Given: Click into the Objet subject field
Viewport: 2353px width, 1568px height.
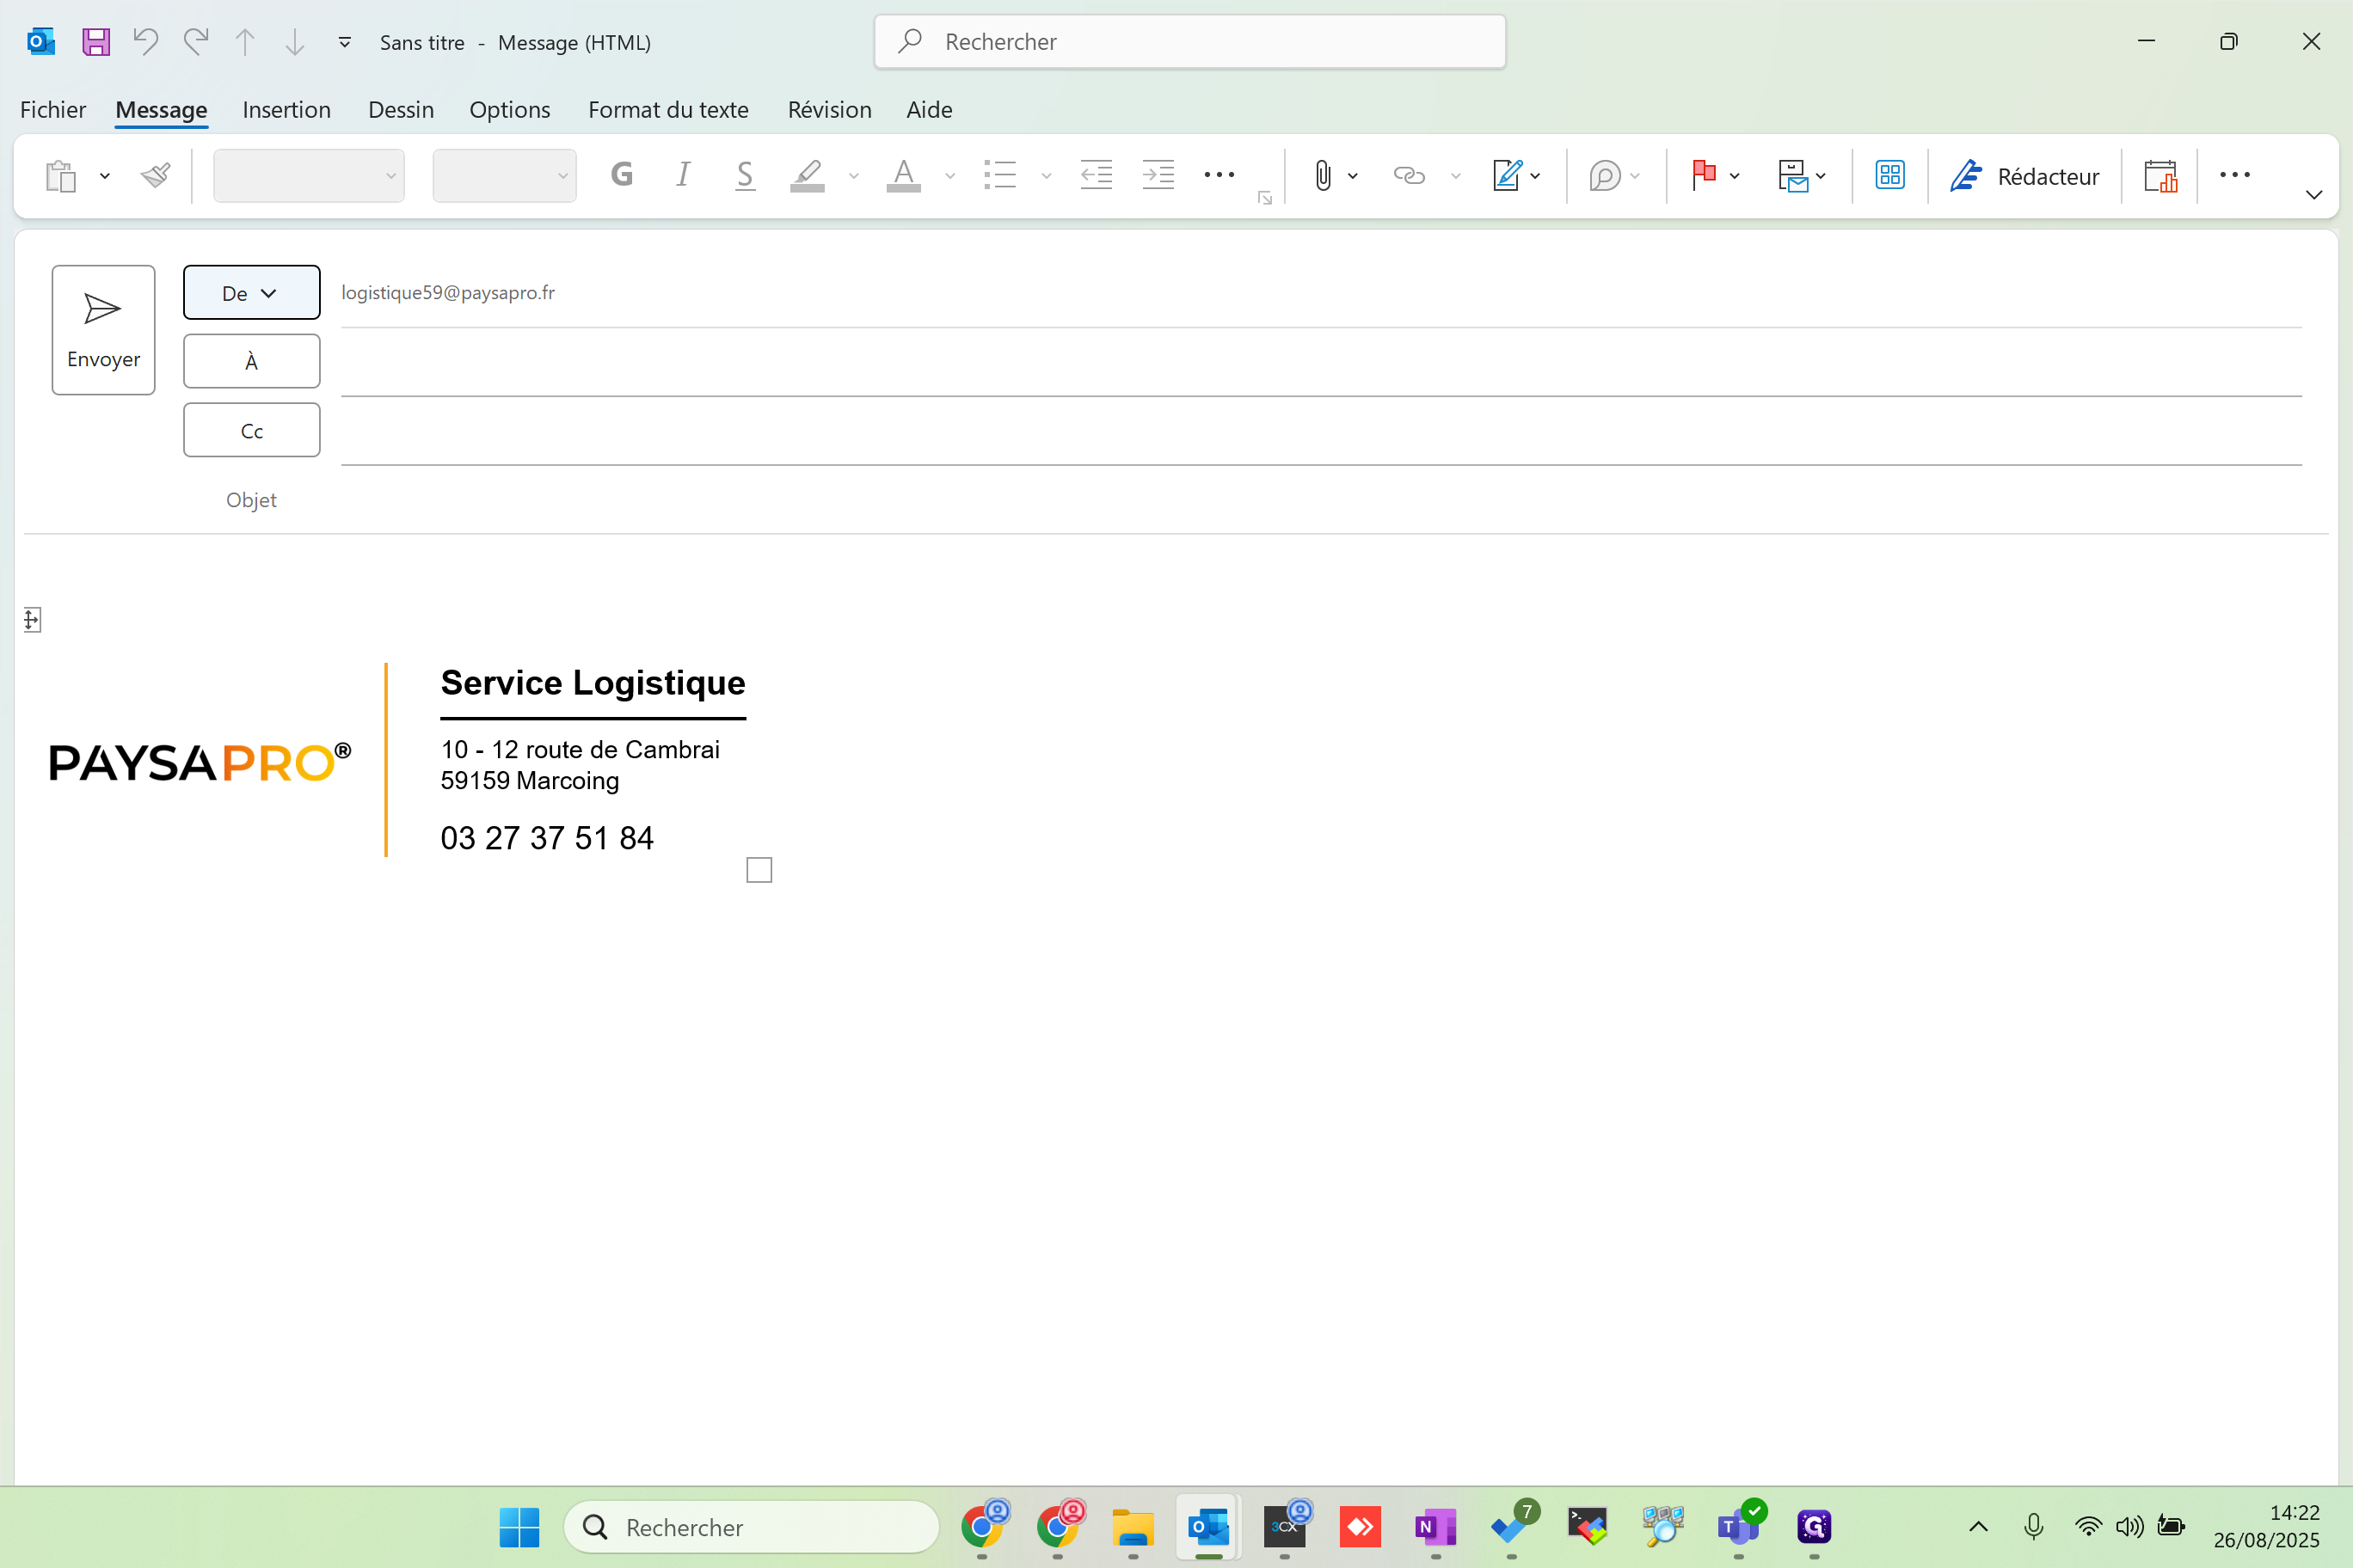Looking at the screenshot, I should pos(1321,500).
